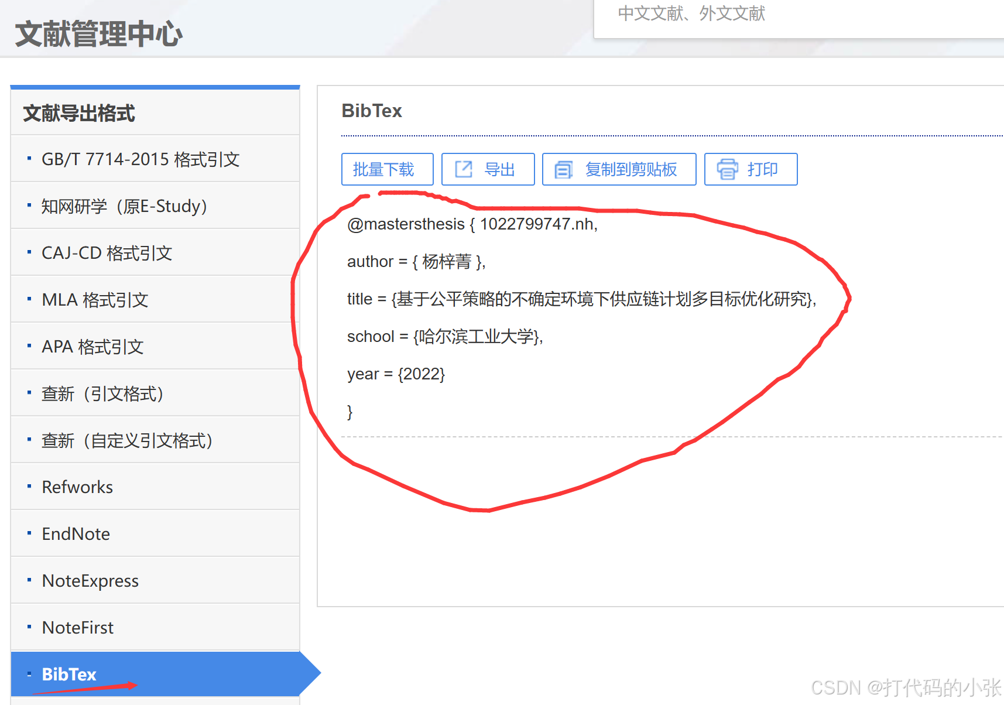Image resolution: width=1004 pixels, height=705 pixels.
Task: Click the 'school = {哈尔滨工业大学},' line
Action: 445,337
